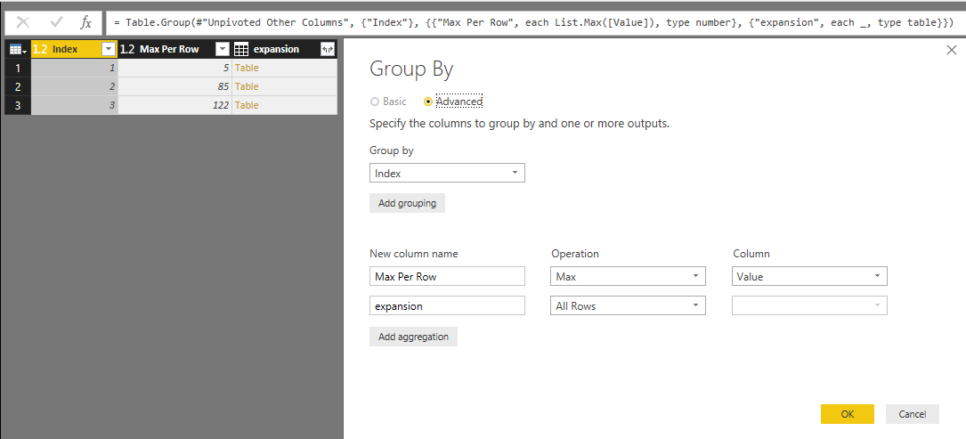
Task: Open the All Rows operation dropdown
Action: [x=628, y=305]
